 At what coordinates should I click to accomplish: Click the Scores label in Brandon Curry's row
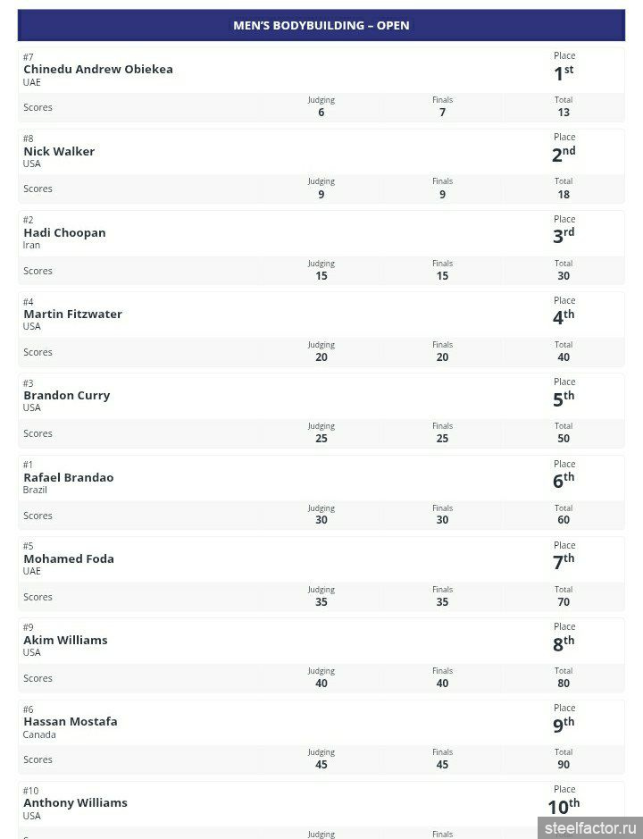pyautogui.click(x=38, y=434)
